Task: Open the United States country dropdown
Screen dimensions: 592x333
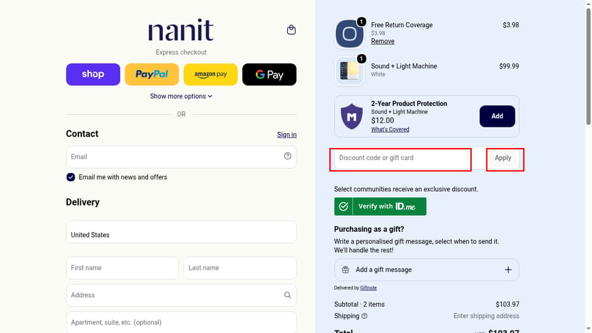Action: (181, 232)
